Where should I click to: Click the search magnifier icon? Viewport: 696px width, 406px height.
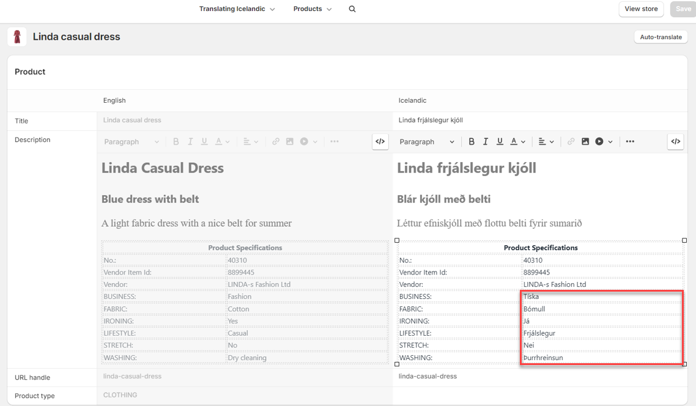[x=352, y=9]
